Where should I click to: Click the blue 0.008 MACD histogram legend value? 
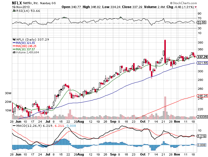(x=71, y=126)
